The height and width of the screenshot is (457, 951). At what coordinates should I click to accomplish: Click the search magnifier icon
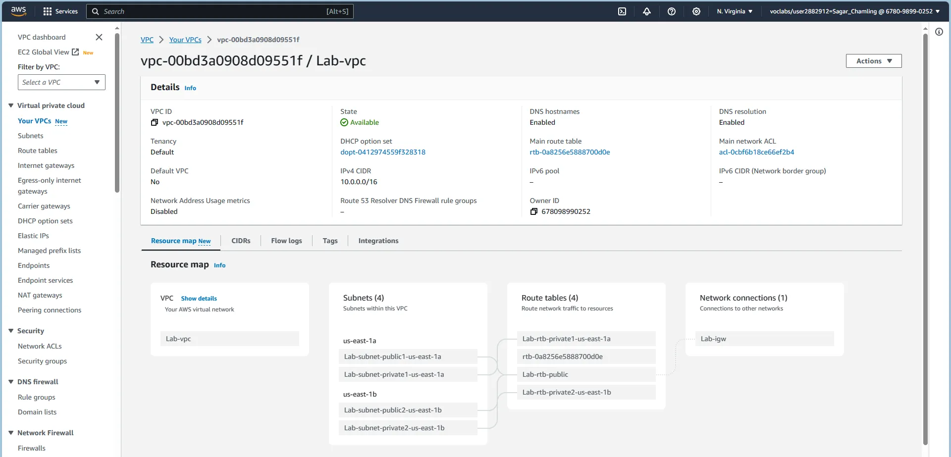(x=96, y=11)
